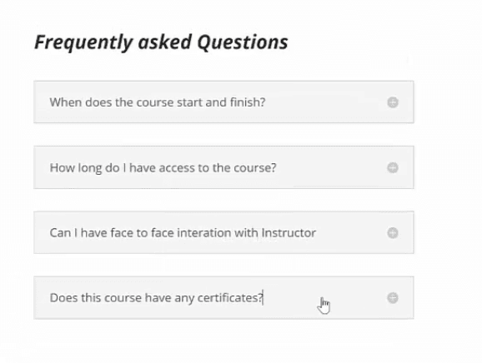The image size is (482, 363).
Task: Click plus icon next to course access question
Action: pos(393,167)
